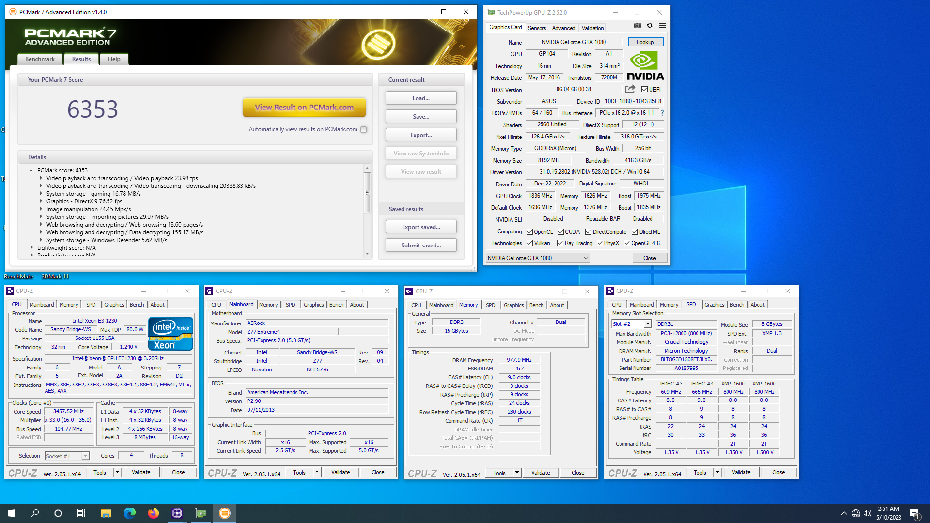Click the Bus Interface question mark help icon
The image size is (930, 523).
662,113
